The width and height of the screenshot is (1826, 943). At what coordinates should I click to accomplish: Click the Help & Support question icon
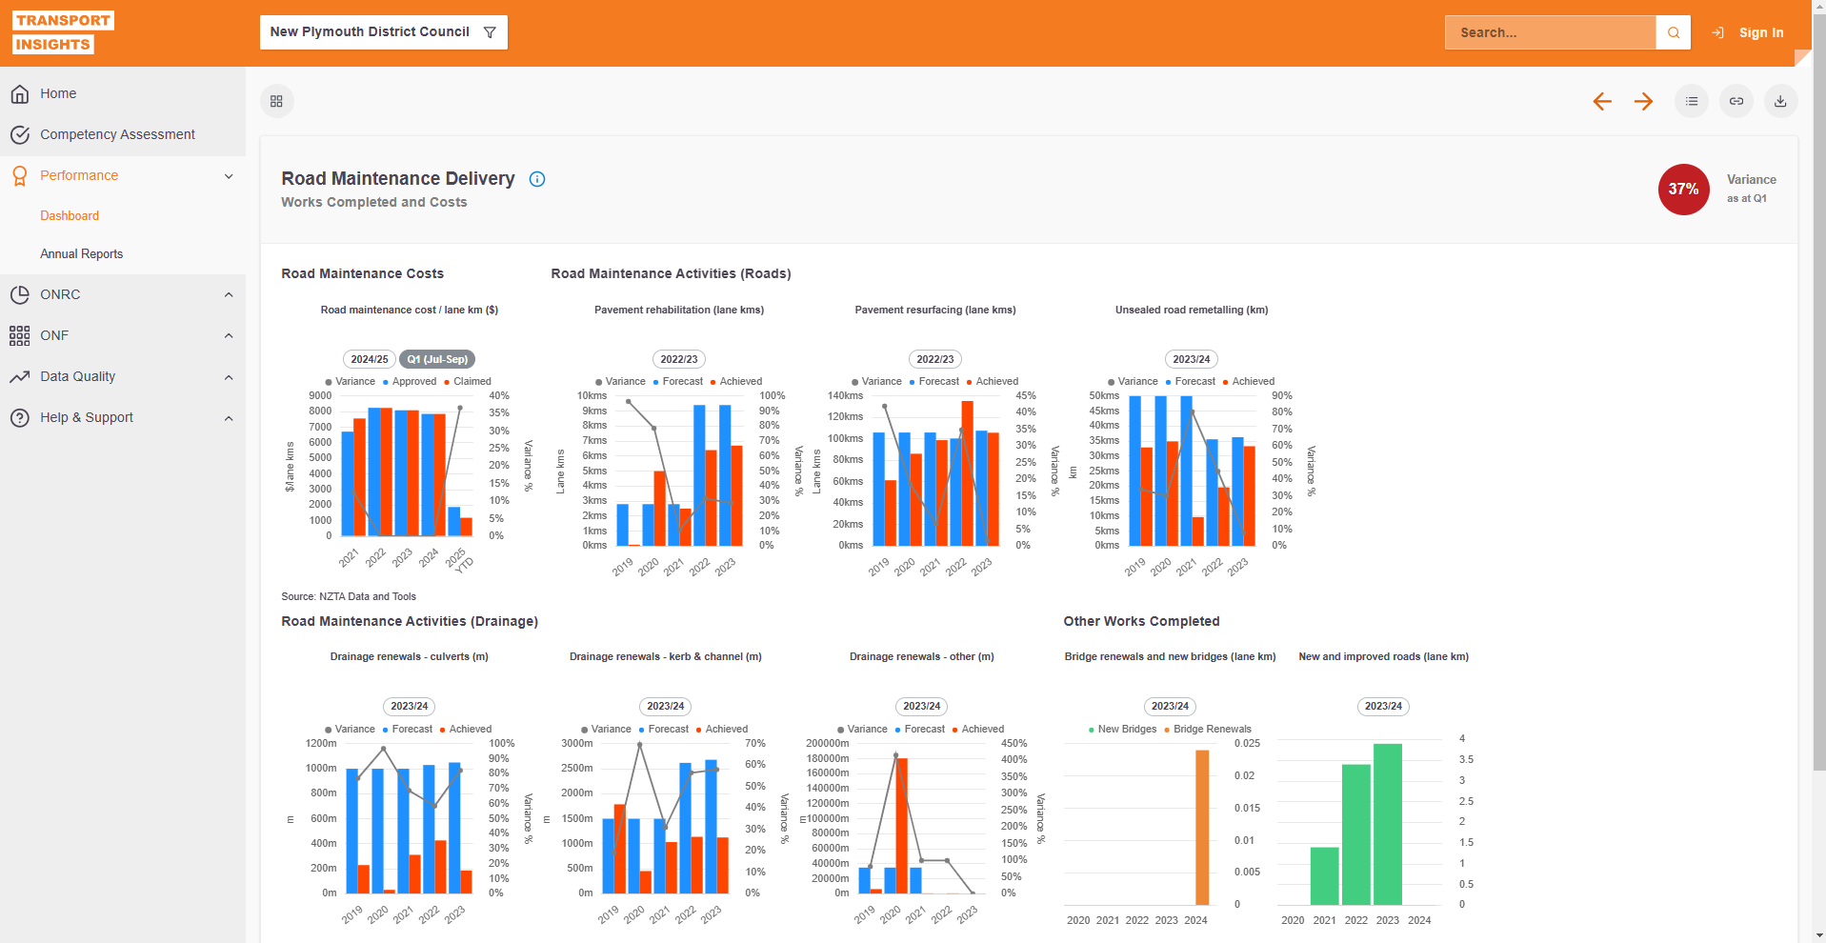(20, 417)
